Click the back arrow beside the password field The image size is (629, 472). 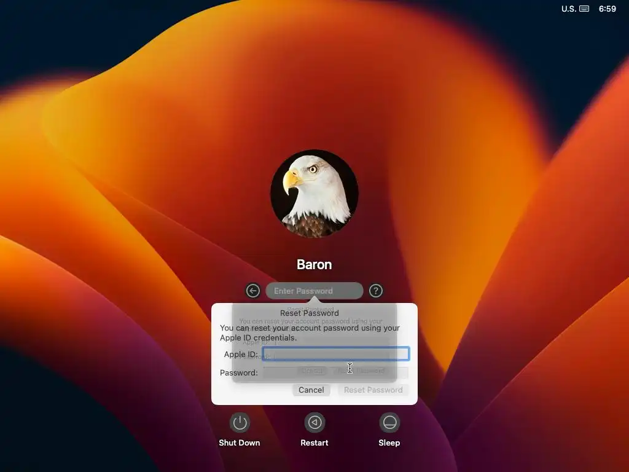[x=252, y=291]
